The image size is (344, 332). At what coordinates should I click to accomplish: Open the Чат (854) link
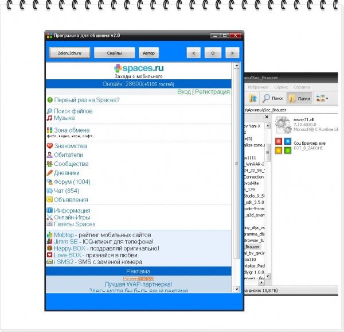tap(67, 191)
